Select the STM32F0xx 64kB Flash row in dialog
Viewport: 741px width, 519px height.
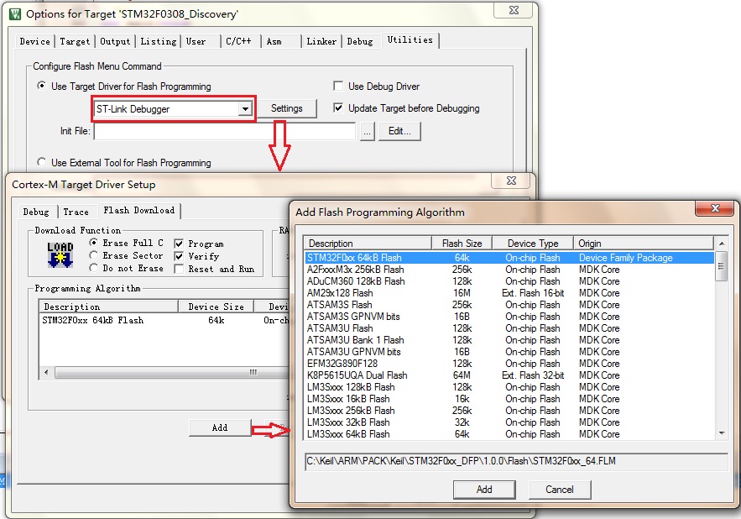pos(509,258)
